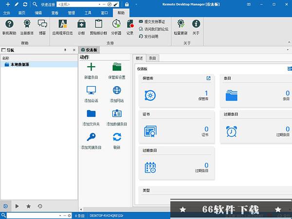Click 添加数据条目 ID card icon
292x219 pixels.
click(x=117, y=113)
